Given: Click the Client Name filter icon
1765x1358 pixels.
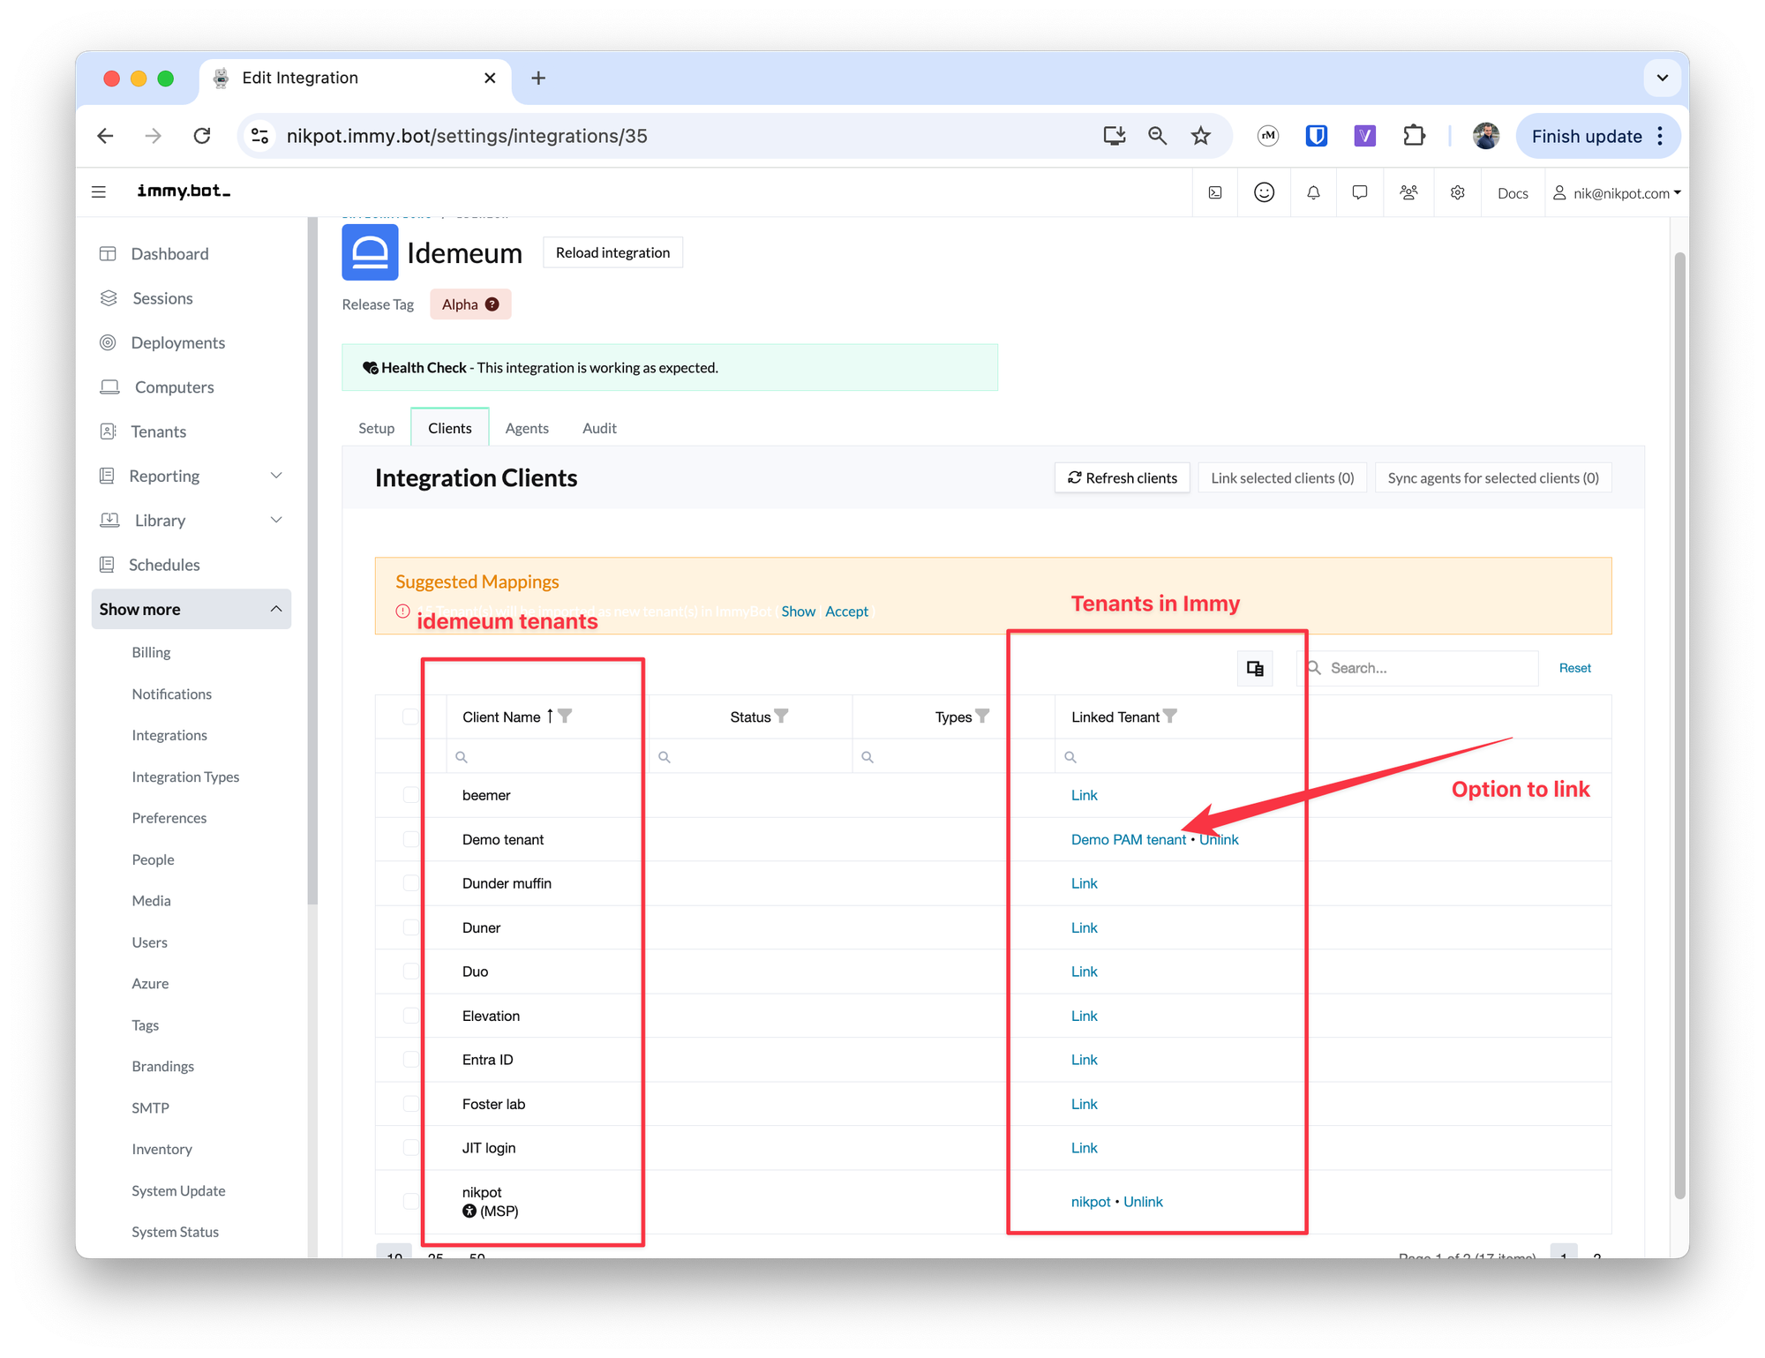Looking at the screenshot, I should click(565, 716).
